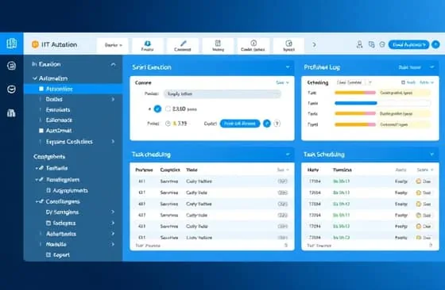
Task: Sort by the Tlamisna column header
Action: [342, 170]
